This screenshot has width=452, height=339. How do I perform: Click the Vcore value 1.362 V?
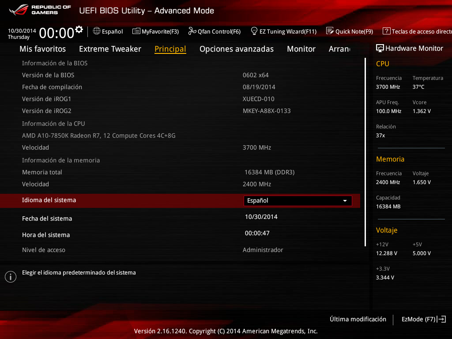422,111
